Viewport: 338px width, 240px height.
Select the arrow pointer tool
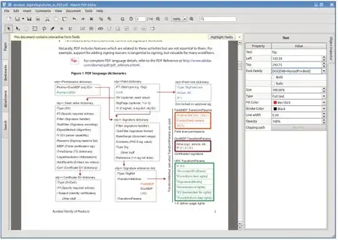tap(9, 28)
